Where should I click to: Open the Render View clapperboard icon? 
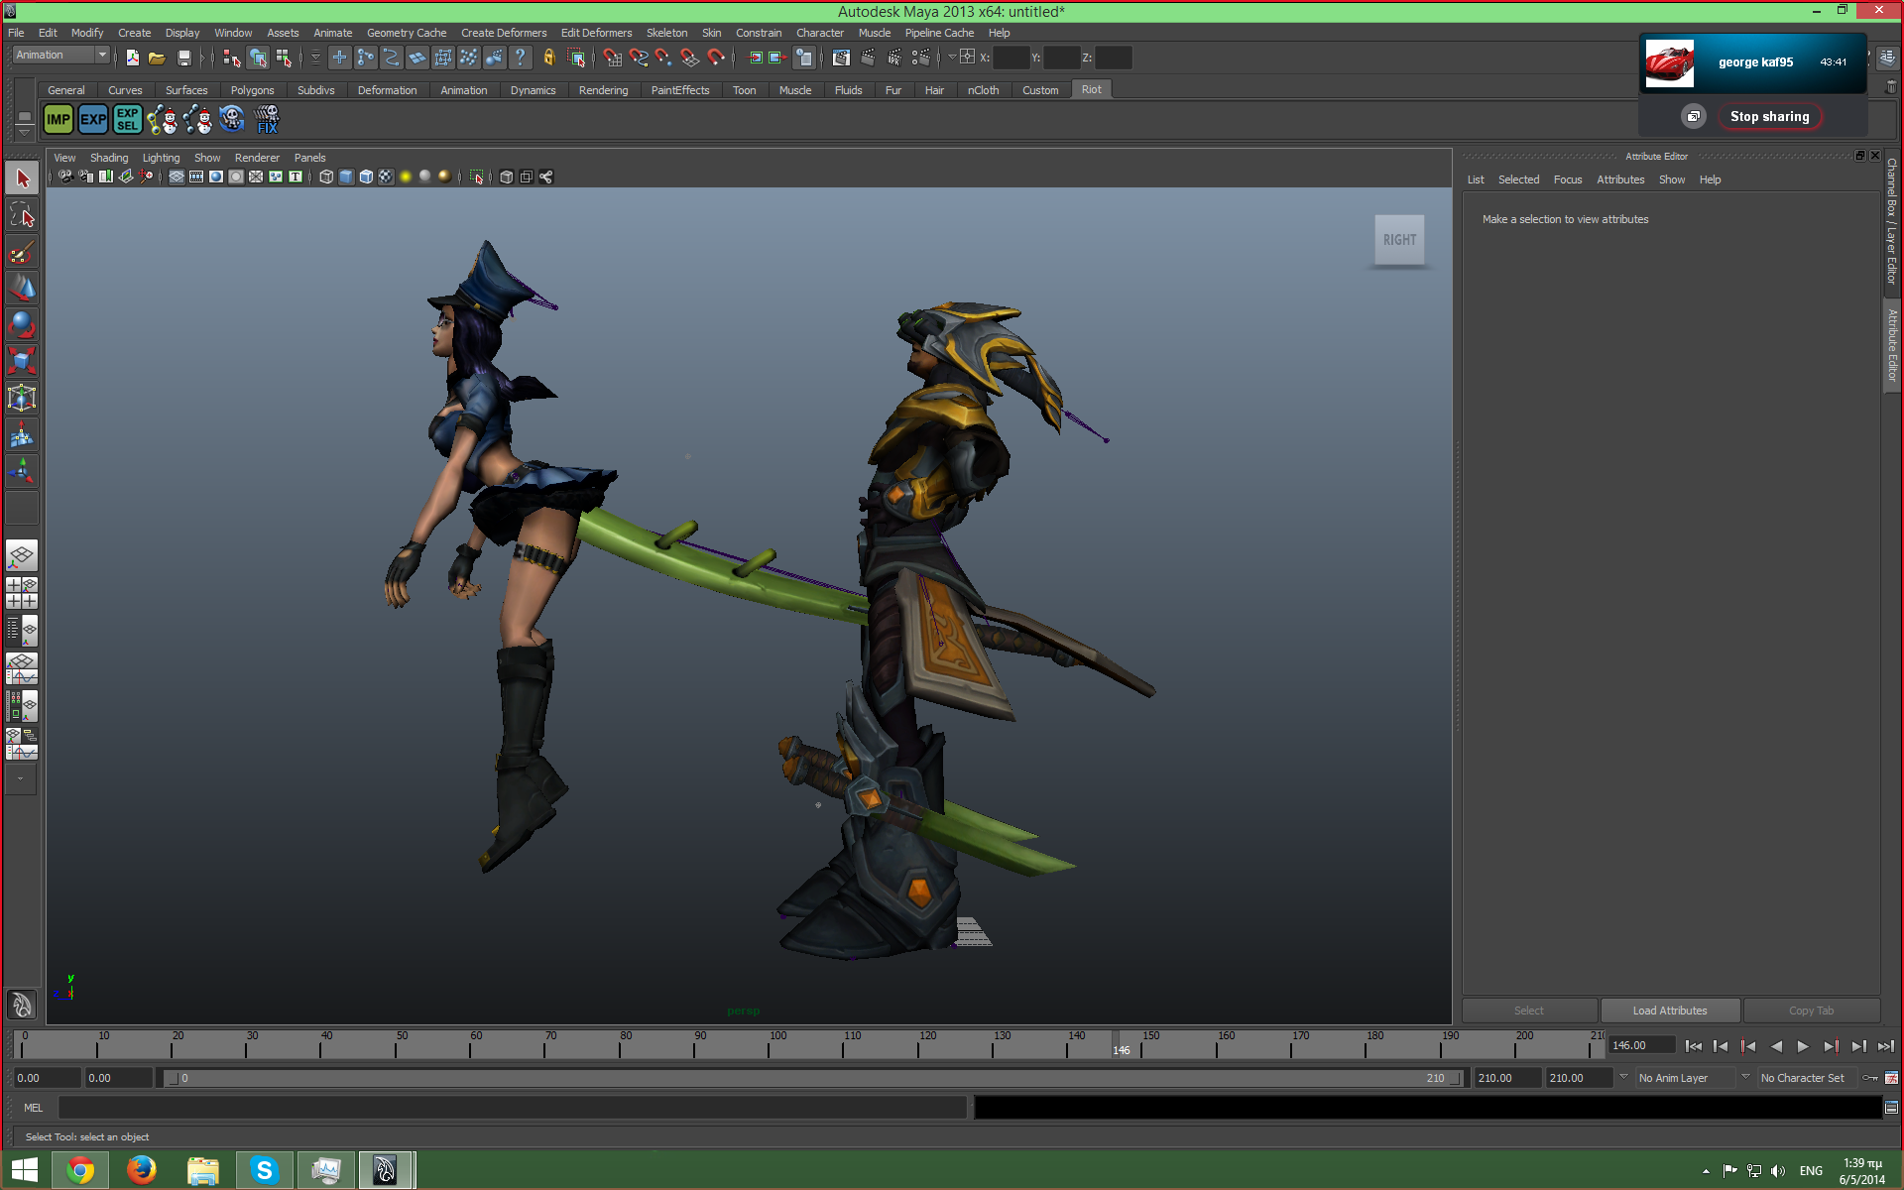[x=842, y=58]
